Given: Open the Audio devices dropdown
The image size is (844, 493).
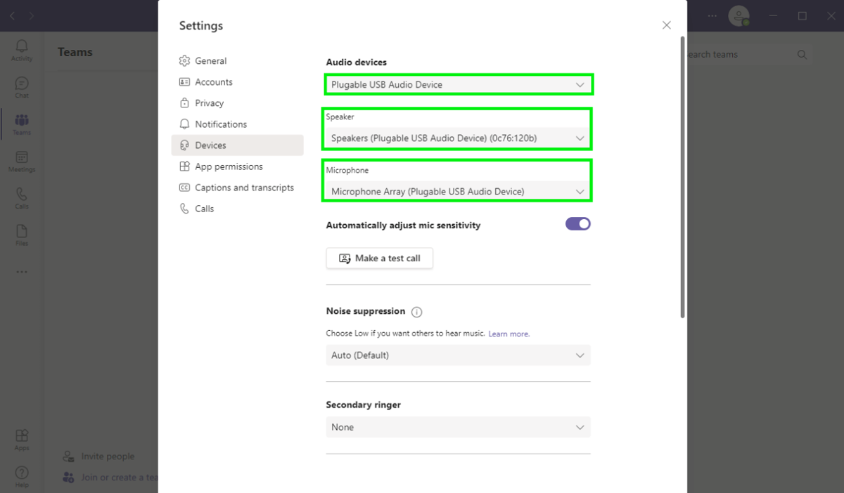Looking at the screenshot, I should click(x=458, y=84).
